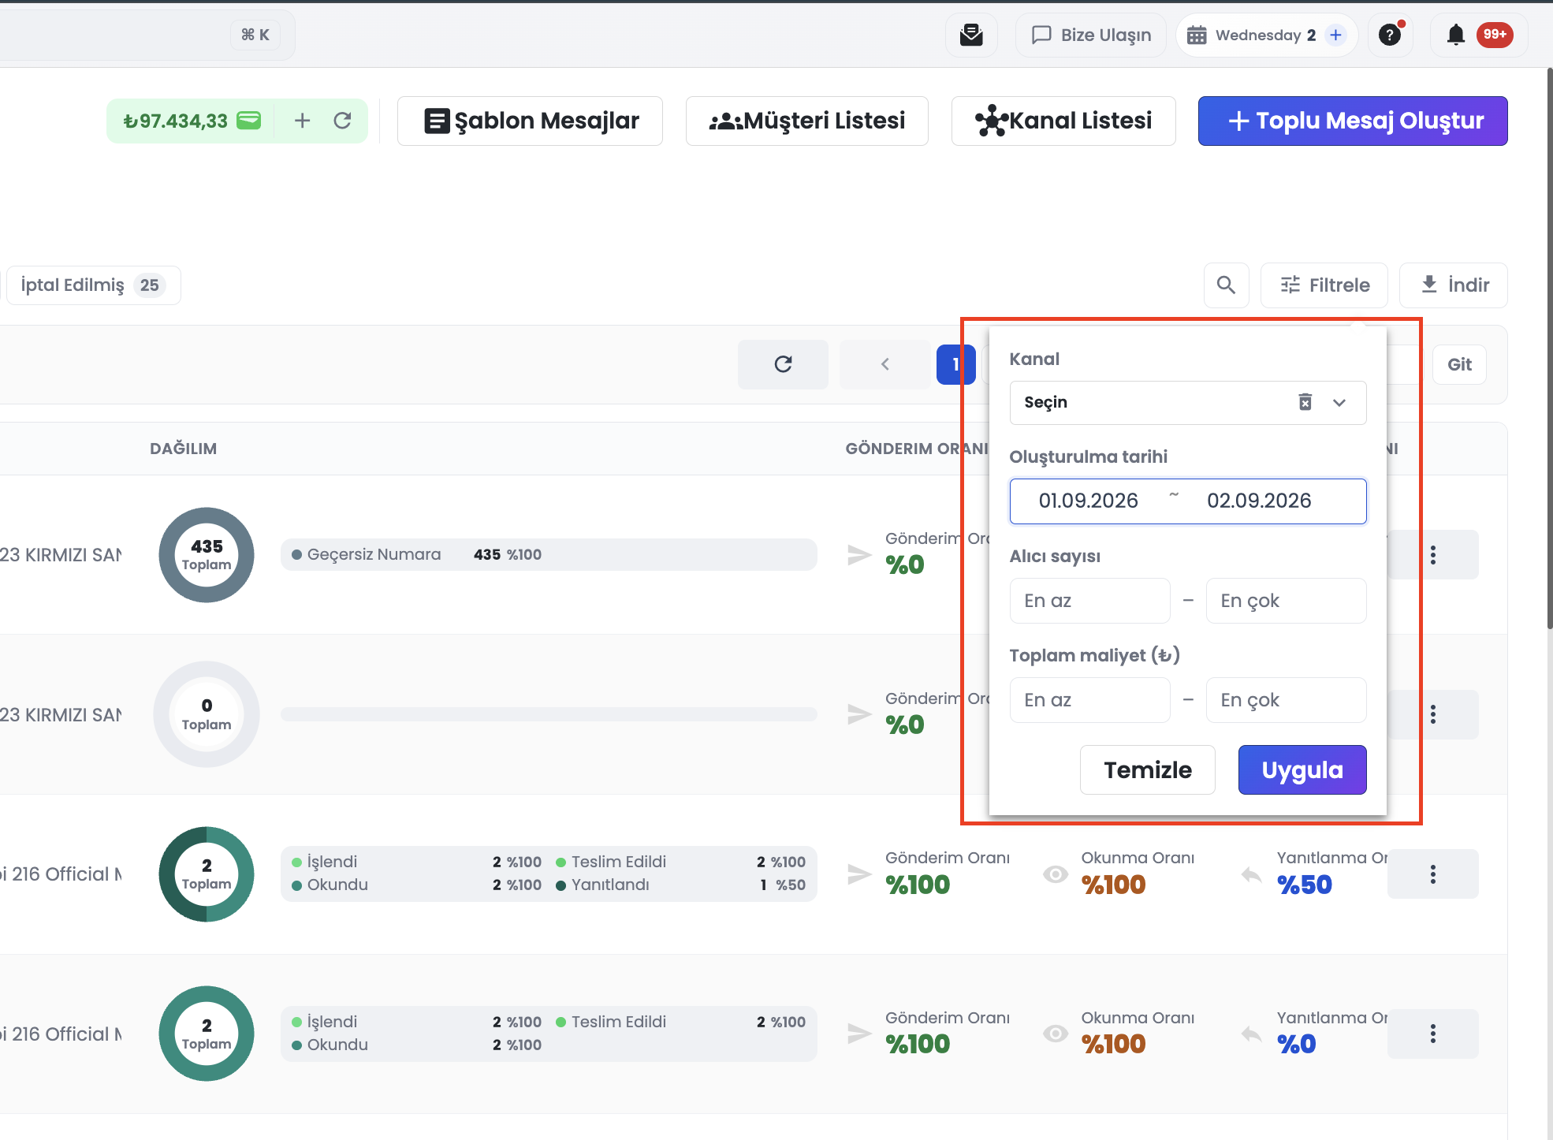The image size is (1553, 1140).
Task: Open the Kanal Seçin dropdown
Action: 1188,403
